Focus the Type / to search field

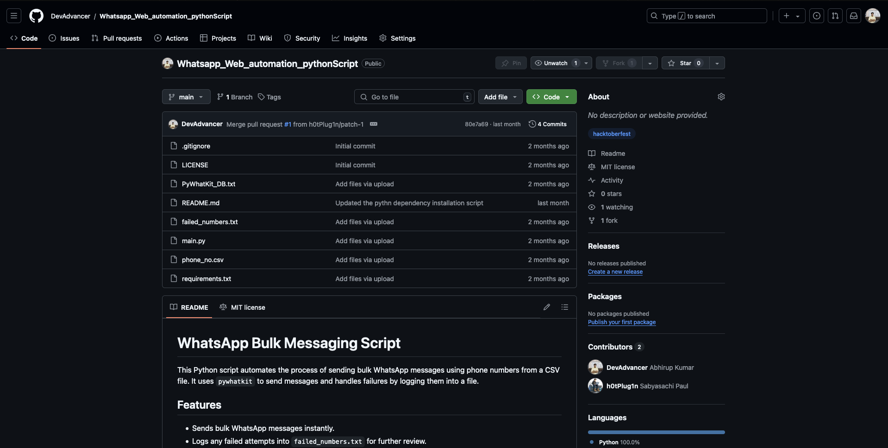coord(707,16)
